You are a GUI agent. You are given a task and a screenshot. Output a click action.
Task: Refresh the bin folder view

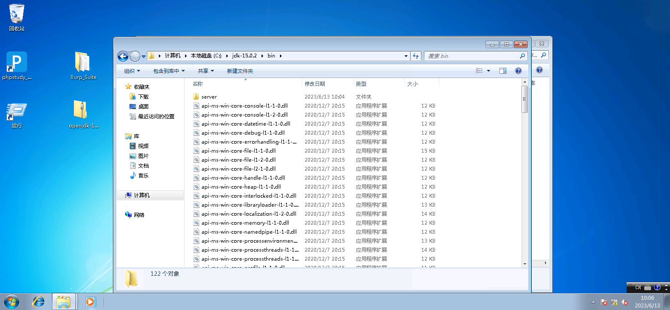[x=416, y=56]
